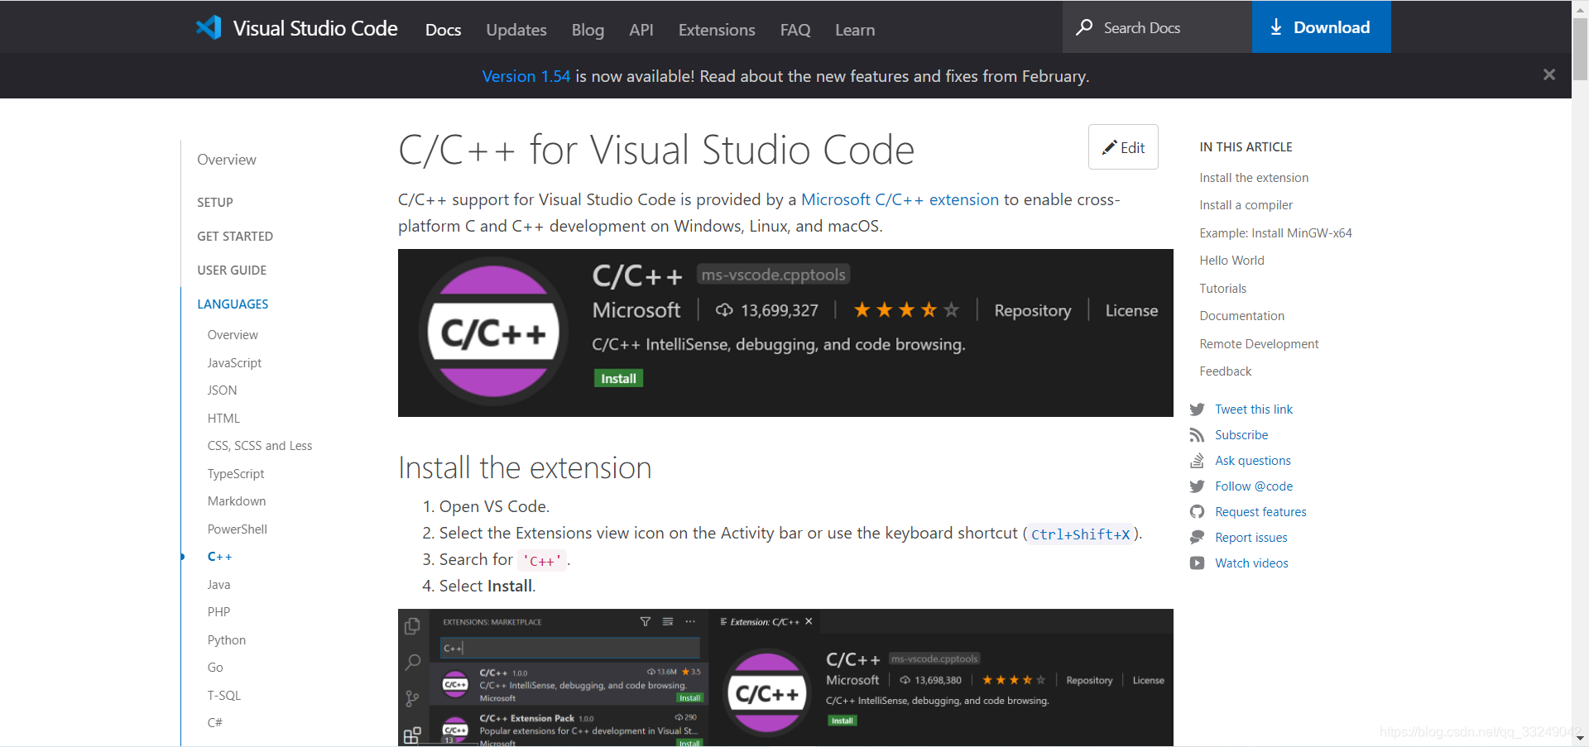The height and width of the screenshot is (747, 1589).
Task: Click the RSS icon beside Subscribe
Action: pos(1197,435)
